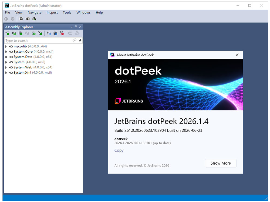Image resolution: width=270 pixels, height=202 pixels.
Task: Close the About JetBrains dotPeek dialog
Action: pyautogui.click(x=237, y=55)
